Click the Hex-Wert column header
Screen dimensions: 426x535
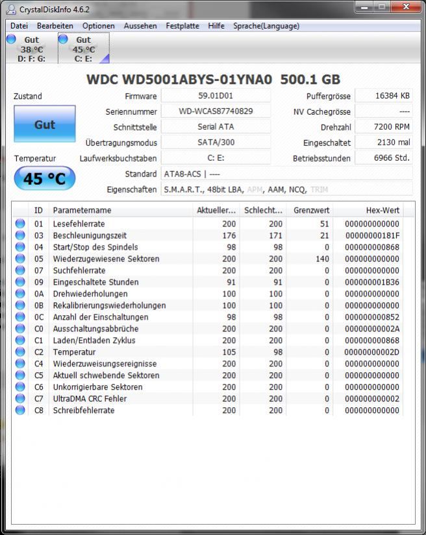click(368, 210)
